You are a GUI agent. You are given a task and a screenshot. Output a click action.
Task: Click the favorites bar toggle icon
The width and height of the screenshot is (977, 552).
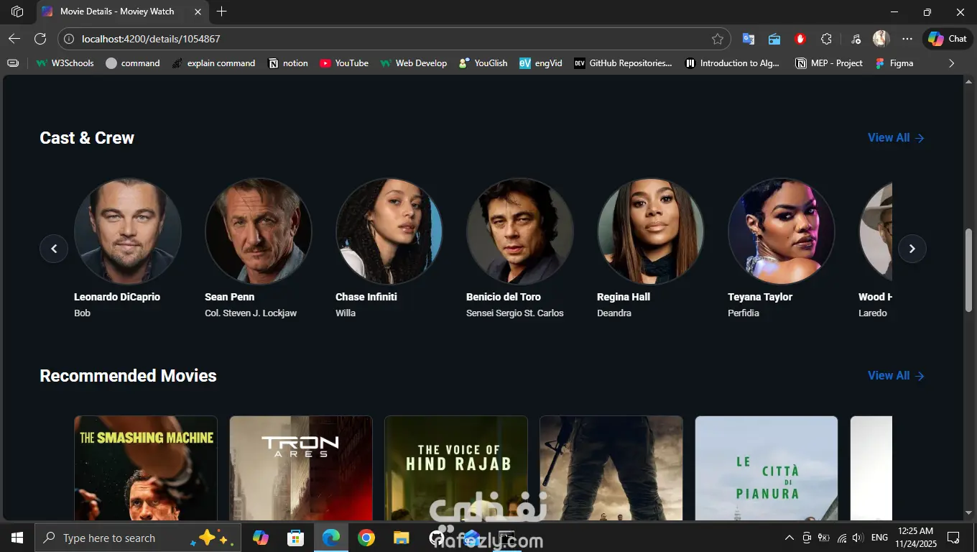13,63
